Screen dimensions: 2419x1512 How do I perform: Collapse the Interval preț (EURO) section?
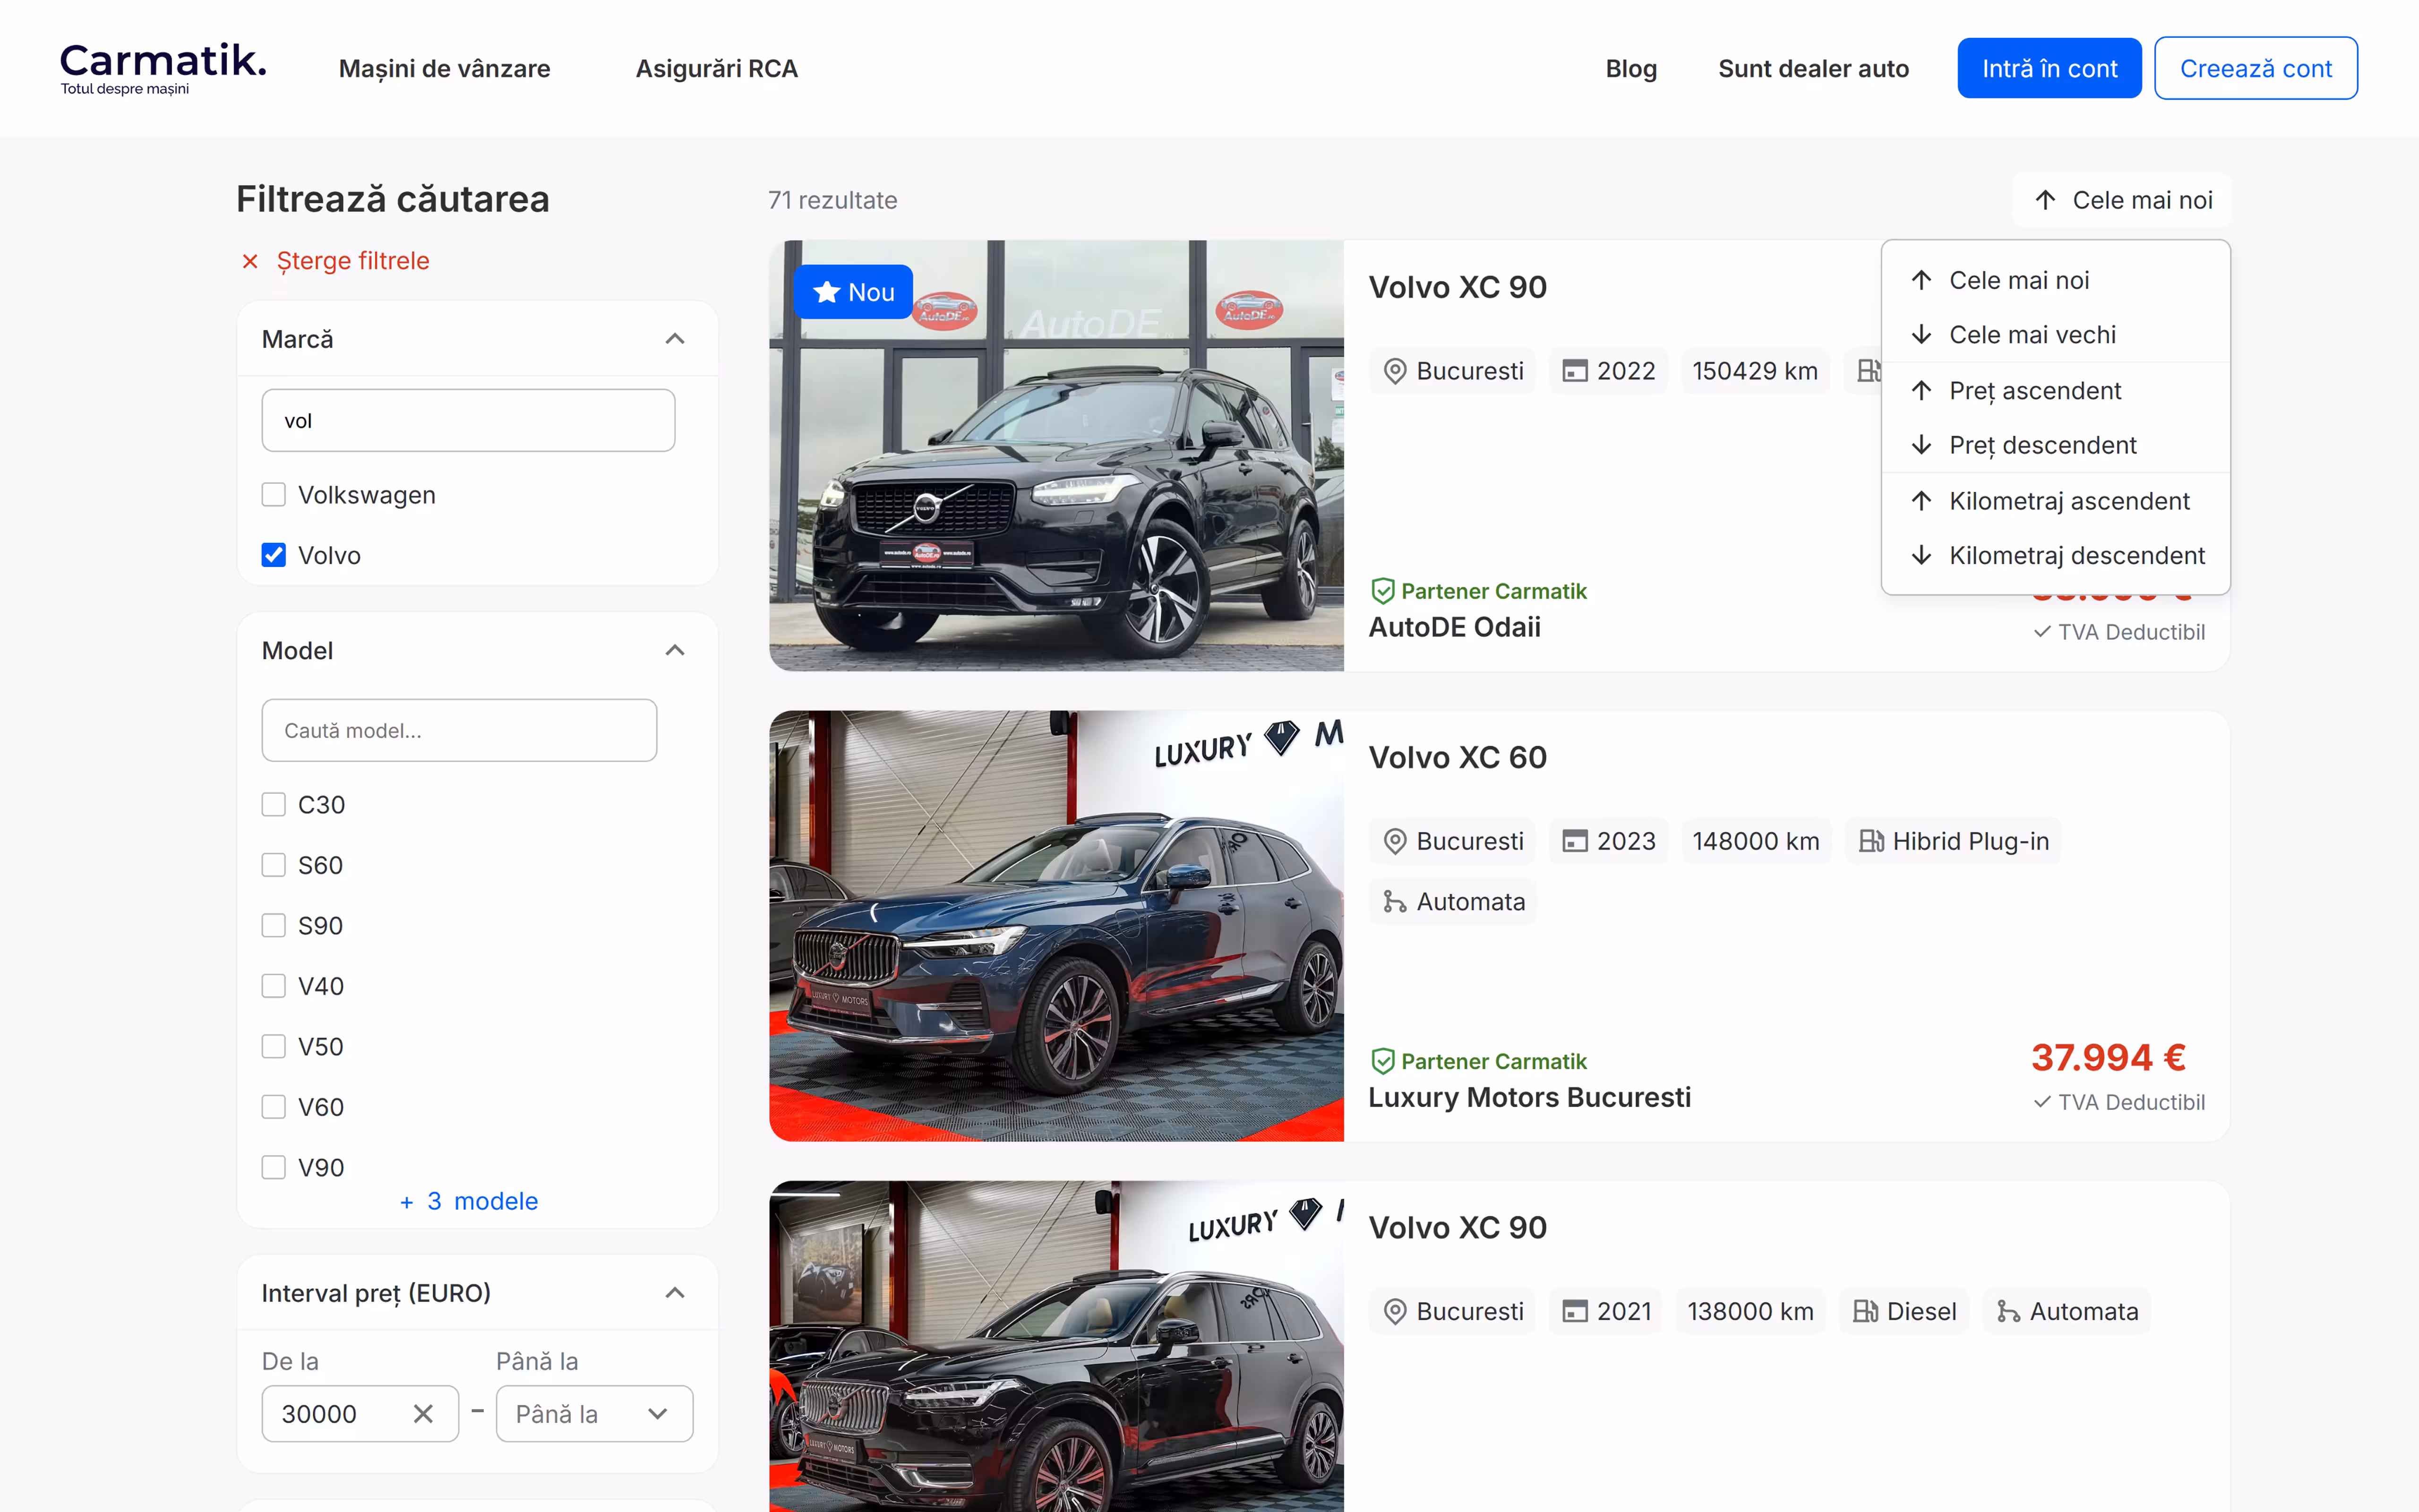pyautogui.click(x=675, y=1293)
